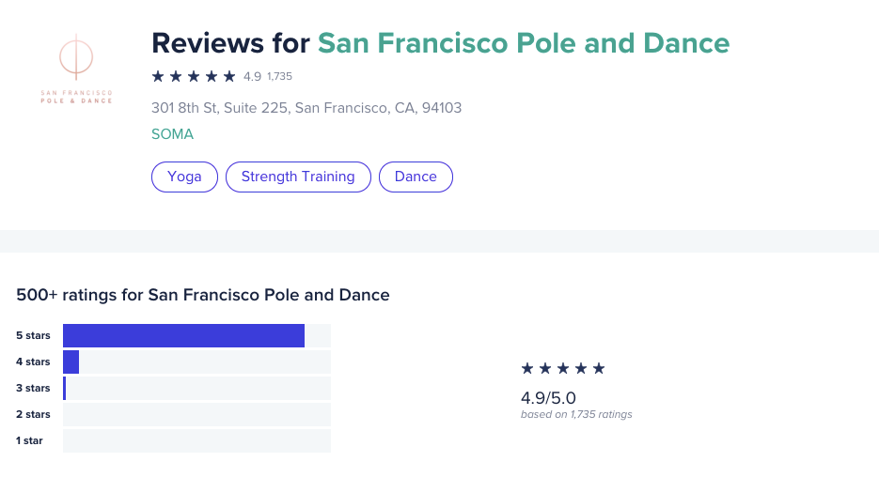The height and width of the screenshot is (477, 879).
Task: Open the San Francisco Pole and Dance link
Action: tap(523, 43)
